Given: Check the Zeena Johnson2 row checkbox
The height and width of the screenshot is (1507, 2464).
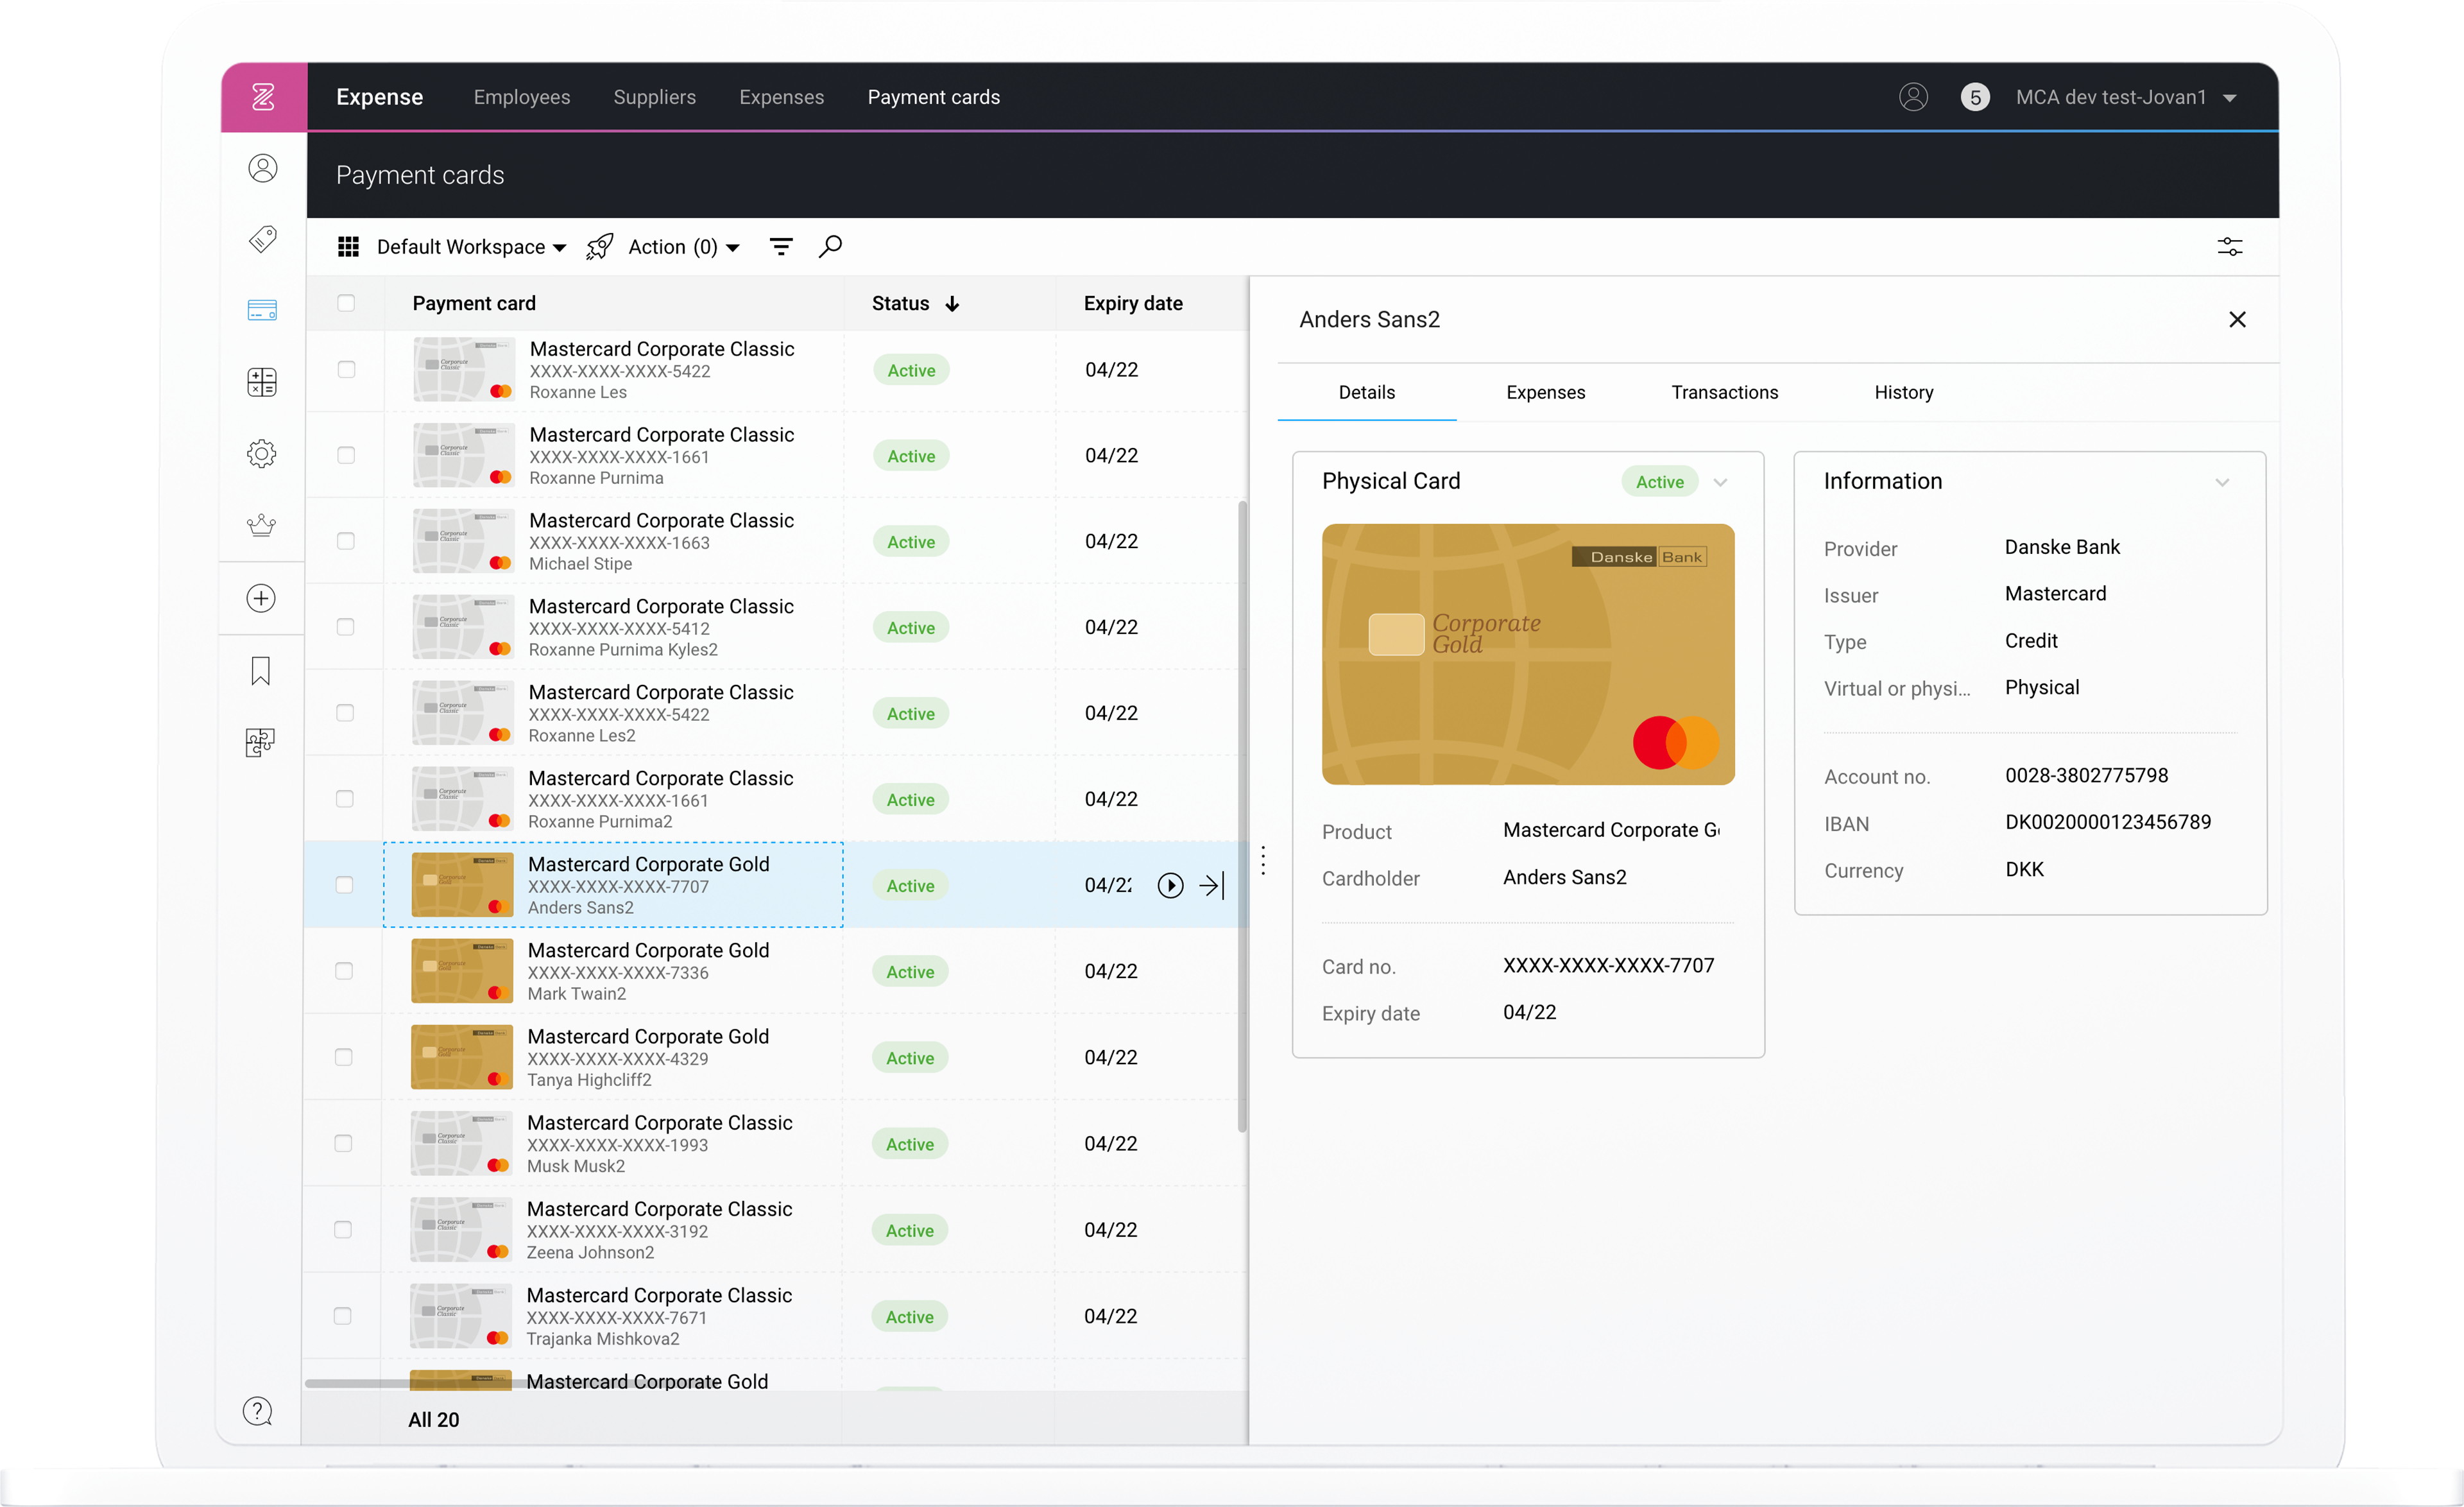Looking at the screenshot, I should [343, 1230].
